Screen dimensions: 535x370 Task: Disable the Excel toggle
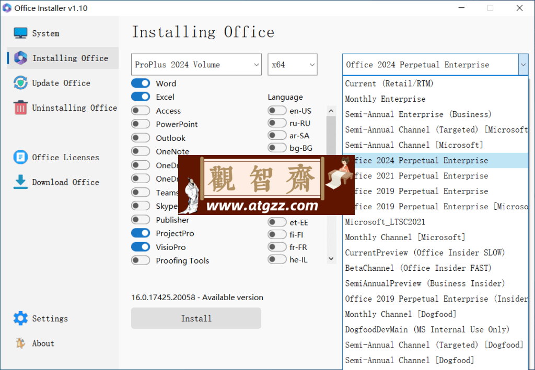point(141,97)
